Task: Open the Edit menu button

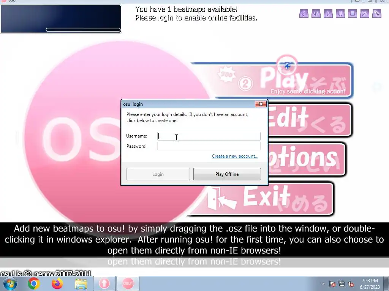Action: 310,120
